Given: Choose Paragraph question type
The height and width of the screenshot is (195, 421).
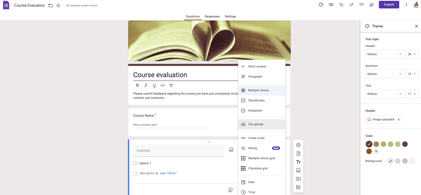Looking at the screenshot, I should [x=262, y=76].
